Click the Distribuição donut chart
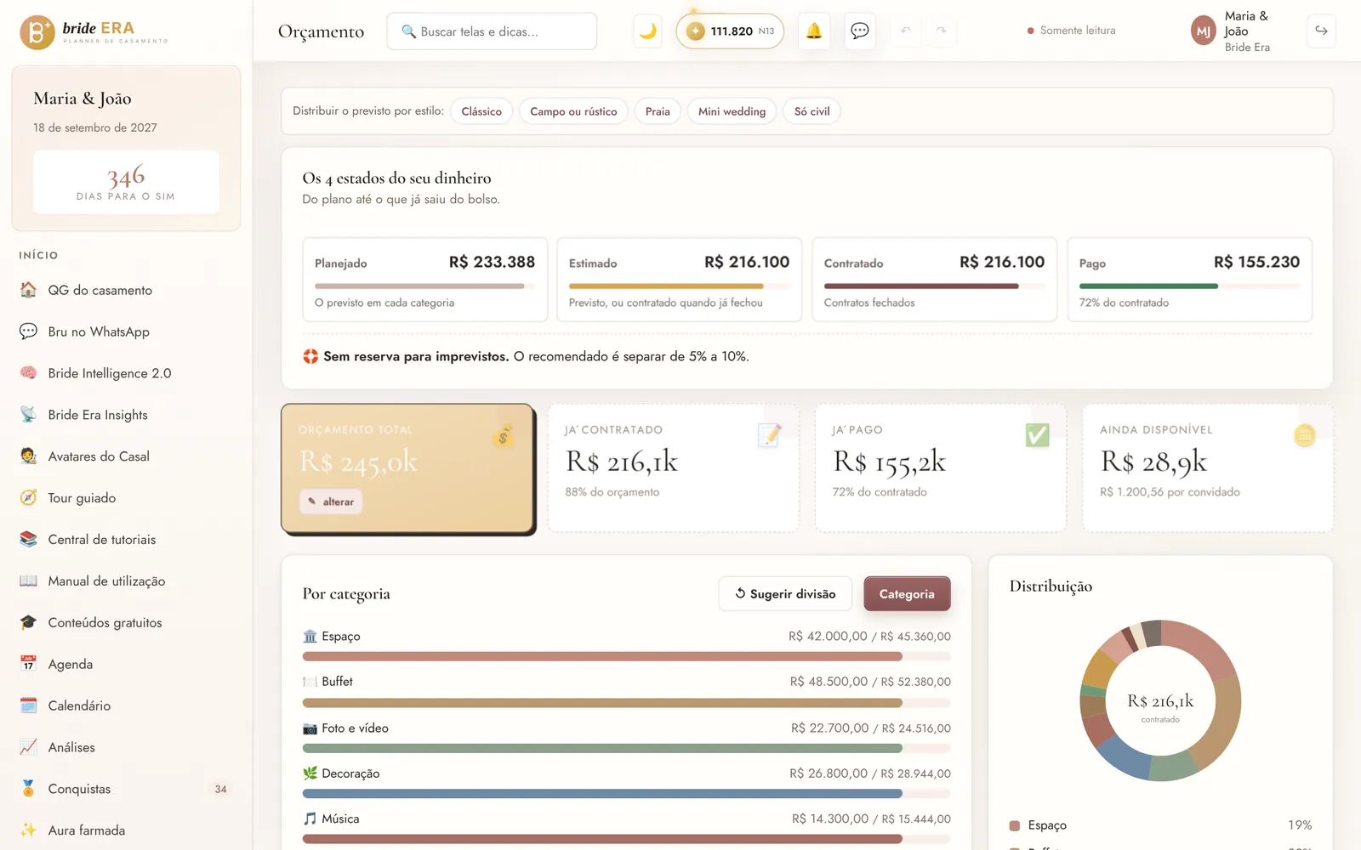The image size is (1361, 850). (1160, 700)
